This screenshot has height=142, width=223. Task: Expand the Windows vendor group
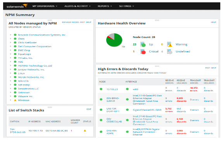10,100
